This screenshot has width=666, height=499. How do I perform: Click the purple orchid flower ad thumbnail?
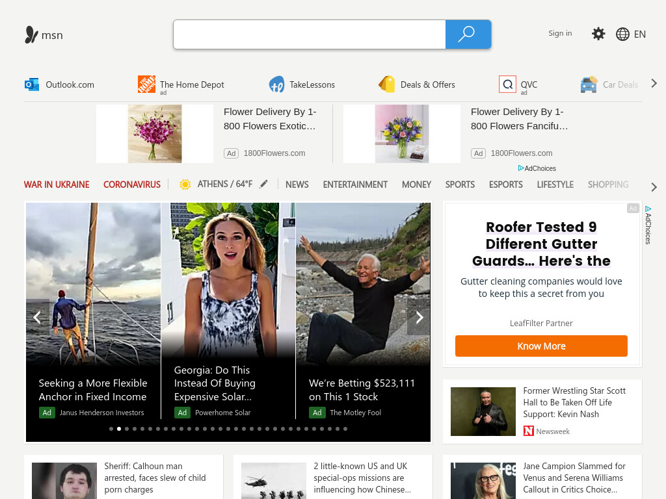tap(155, 134)
